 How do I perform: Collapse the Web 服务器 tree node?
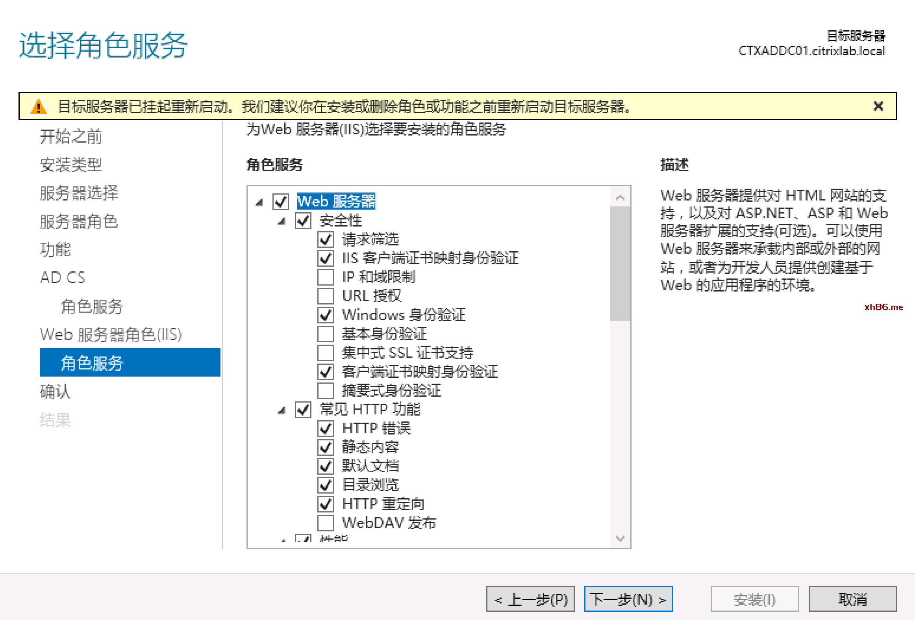pyautogui.click(x=259, y=202)
